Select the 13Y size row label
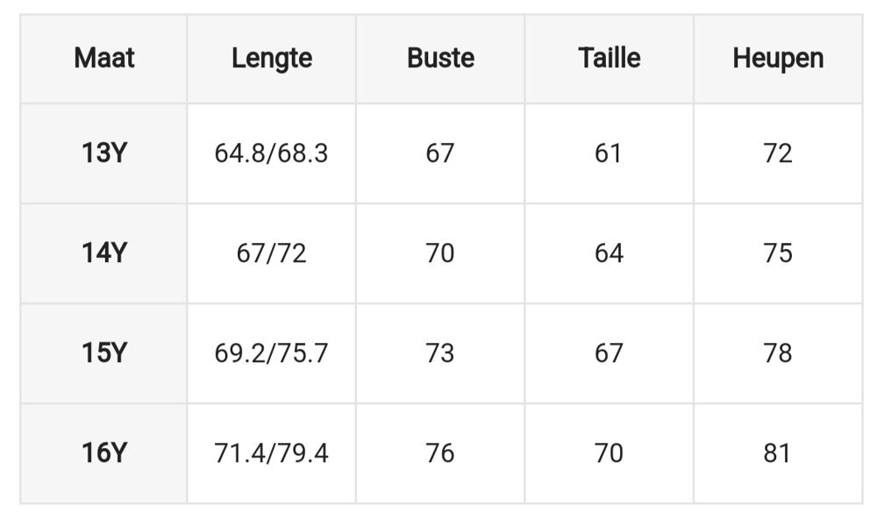Viewport: 877px width, 520px height. click(x=104, y=153)
